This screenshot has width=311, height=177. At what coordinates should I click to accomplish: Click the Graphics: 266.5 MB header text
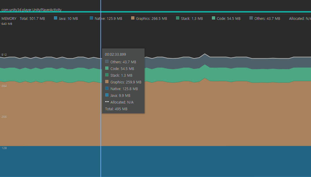pyautogui.click(x=152, y=18)
